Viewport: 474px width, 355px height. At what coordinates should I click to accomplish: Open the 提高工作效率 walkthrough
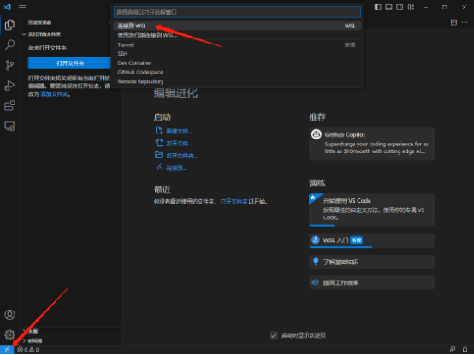tap(372, 282)
